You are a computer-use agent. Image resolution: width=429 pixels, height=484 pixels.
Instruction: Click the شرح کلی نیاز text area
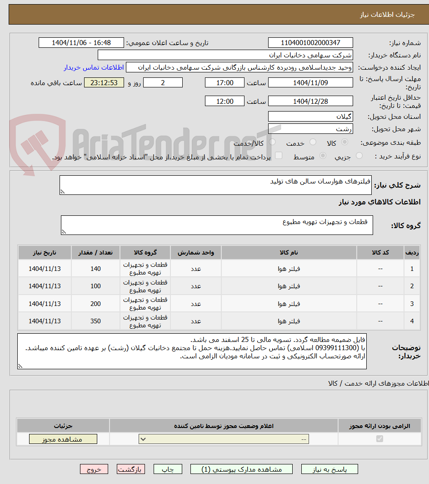[x=215, y=185]
